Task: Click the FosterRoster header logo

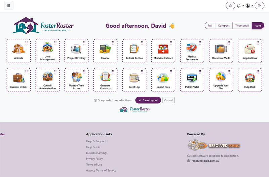Action: click(x=42, y=26)
